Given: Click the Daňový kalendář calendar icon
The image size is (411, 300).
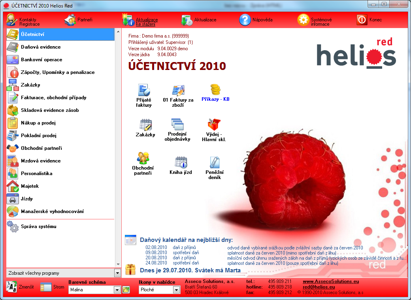Looking at the screenshot, I should pos(130,240).
